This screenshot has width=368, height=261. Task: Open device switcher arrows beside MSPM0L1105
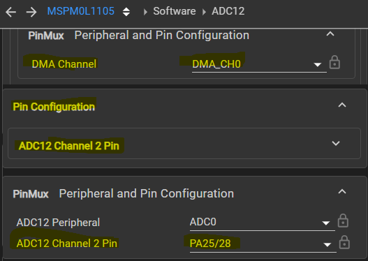pos(126,12)
